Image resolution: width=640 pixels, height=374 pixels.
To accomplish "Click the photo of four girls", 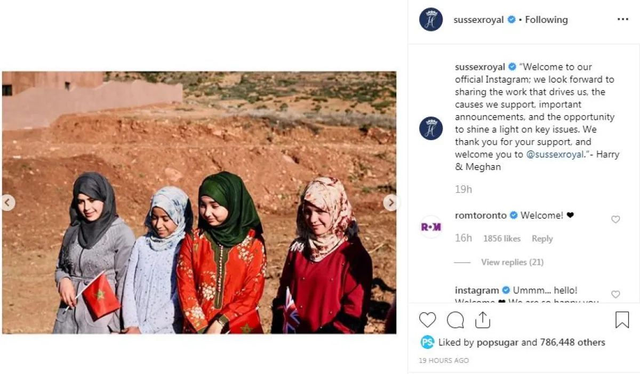I will (x=199, y=202).
